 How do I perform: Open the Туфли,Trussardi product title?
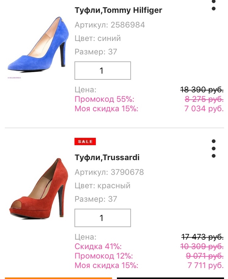click(x=107, y=158)
